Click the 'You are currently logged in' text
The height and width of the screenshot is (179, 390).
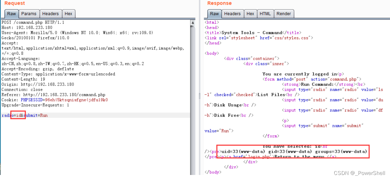coord(300,74)
